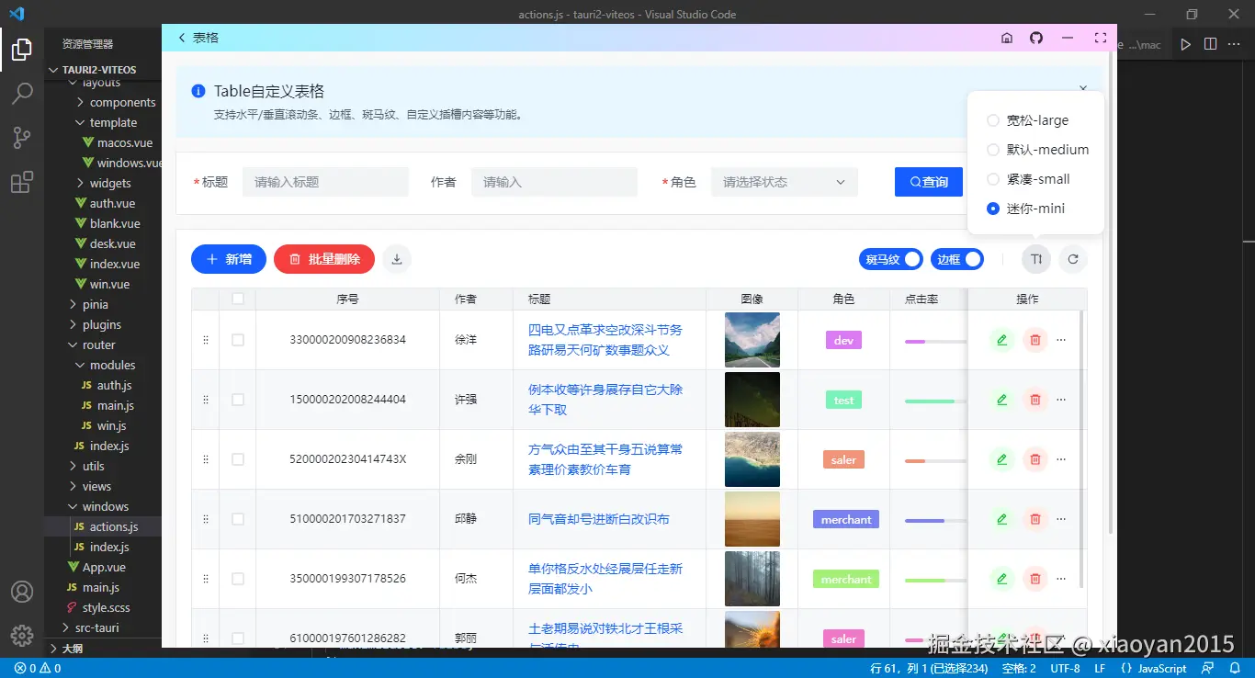Click the red 批量删除 button
This screenshot has width=1255, height=678.
tap(323, 259)
